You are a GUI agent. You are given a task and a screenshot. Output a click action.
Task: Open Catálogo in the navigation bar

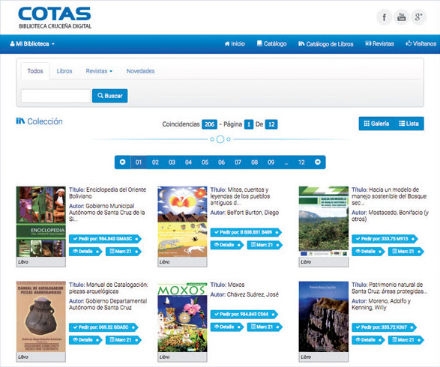pos(271,43)
